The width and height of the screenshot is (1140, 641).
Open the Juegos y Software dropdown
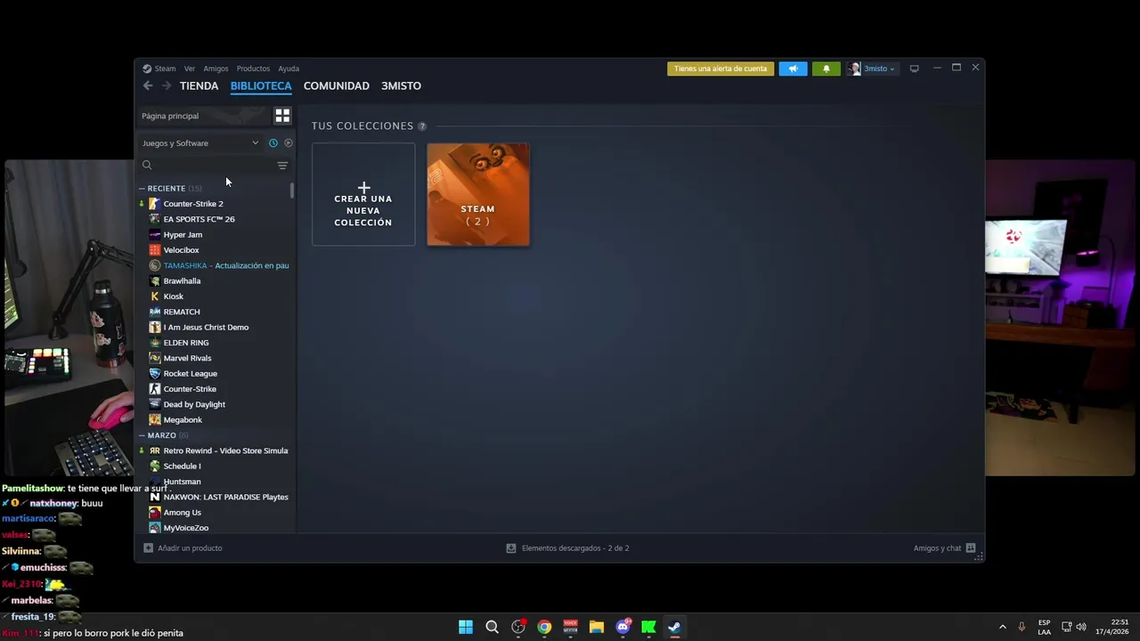[x=200, y=143]
